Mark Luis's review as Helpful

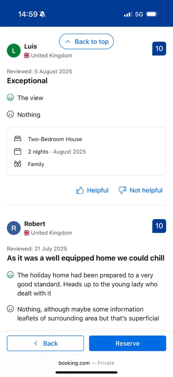click(92, 191)
